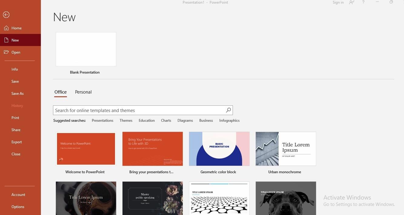This screenshot has height=215, width=404.
Task: Open the Print page from the sidebar
Action: point(15,118)
